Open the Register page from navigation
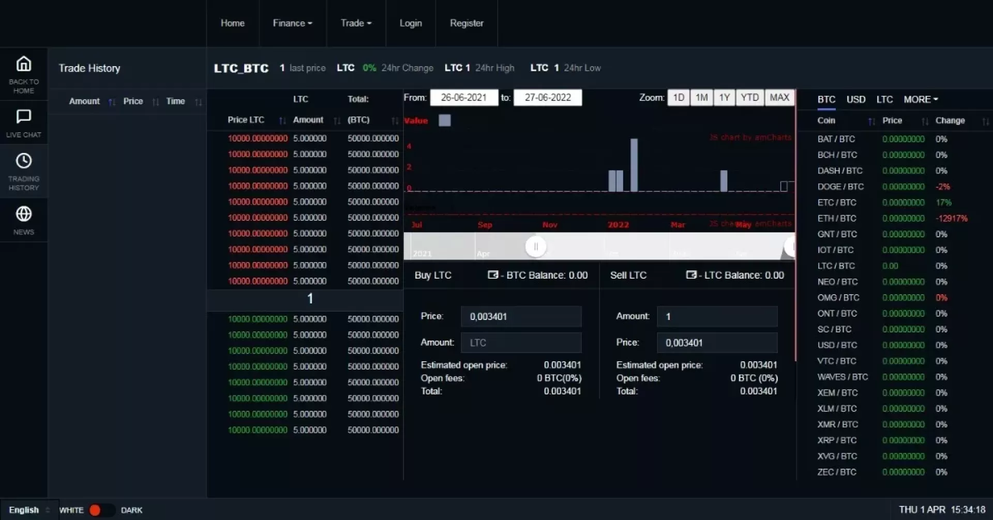 467,23
